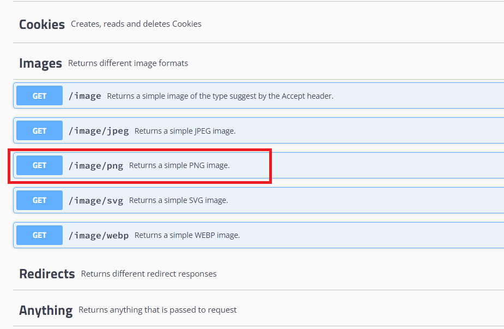504x329 pixels.
Task: Open the /image/png endpoint path
Action: click(x=96, y=166)
